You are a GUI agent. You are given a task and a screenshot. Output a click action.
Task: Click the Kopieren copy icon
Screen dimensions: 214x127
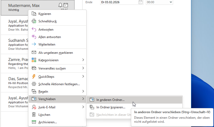(x=34, y=14)
